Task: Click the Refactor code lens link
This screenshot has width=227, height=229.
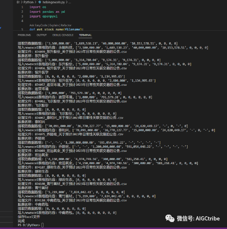Action: [66, 25]
